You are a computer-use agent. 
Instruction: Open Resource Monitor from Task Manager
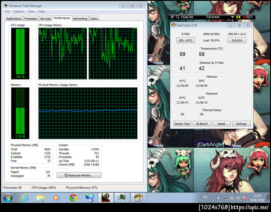pyautogui.click(x=79, y=175)
